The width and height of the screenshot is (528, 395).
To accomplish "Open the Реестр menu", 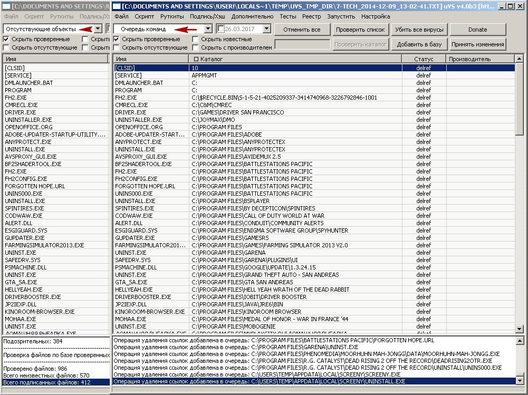I will point(312,16).
